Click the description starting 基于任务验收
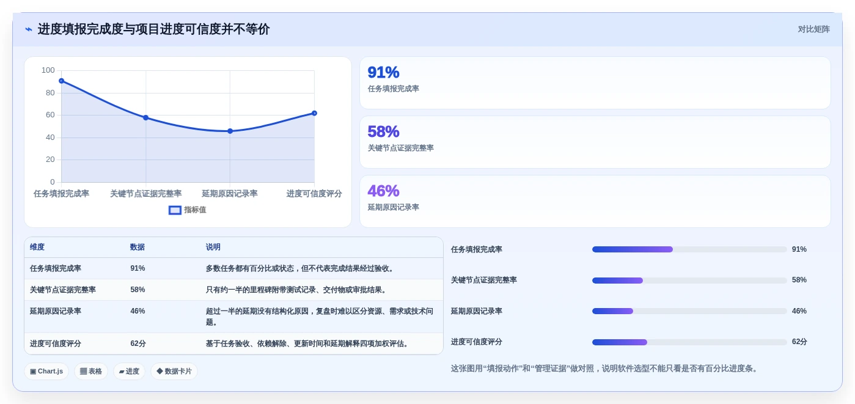The width and height of the screenshot is (855, 404). [307, 343]
